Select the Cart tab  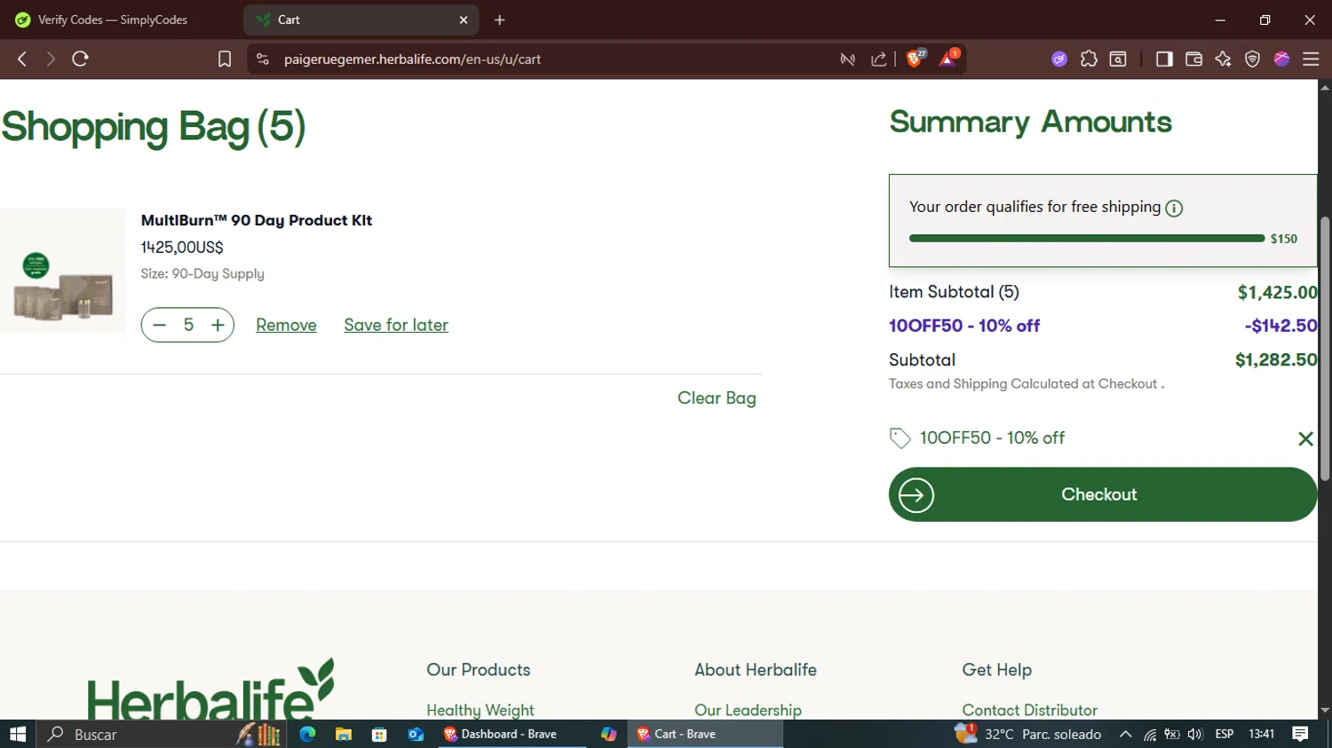361,20
